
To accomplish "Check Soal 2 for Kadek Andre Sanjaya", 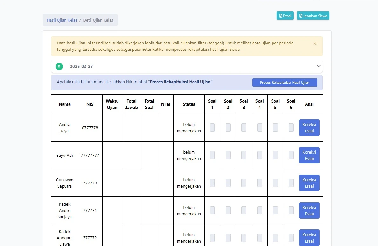I will pos(228,210).
